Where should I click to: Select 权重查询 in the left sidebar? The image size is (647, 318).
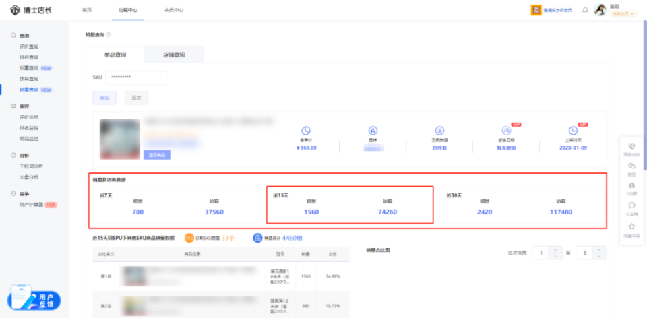tap(29, 68)
